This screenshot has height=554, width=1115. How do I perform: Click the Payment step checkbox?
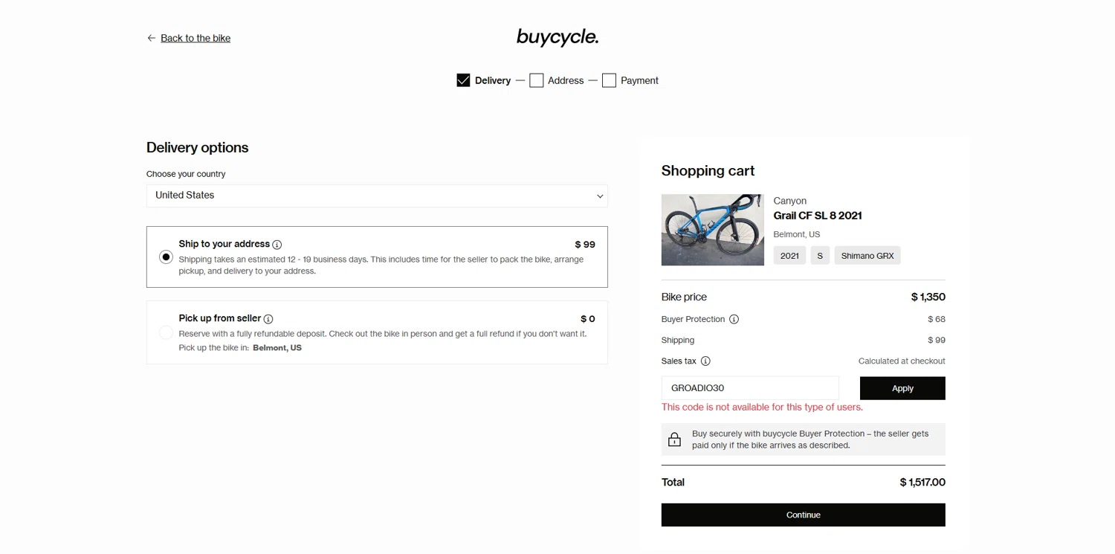pyautogui.click(x=609, y=80)
